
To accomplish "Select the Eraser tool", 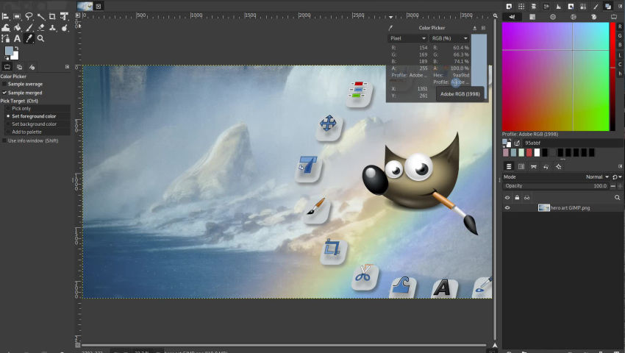I will point(40,27).
